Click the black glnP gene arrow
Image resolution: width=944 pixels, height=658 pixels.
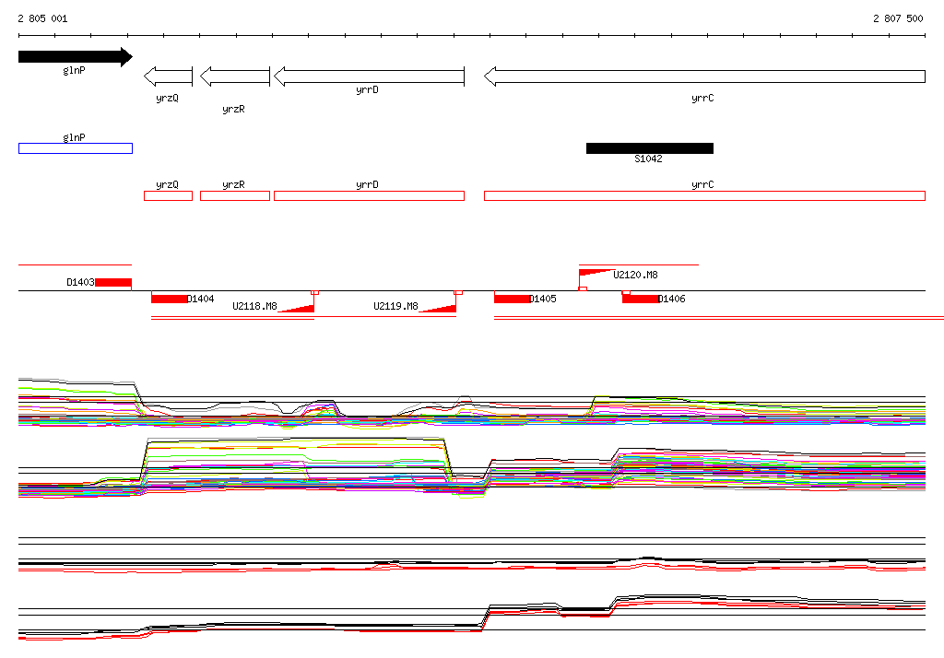click(76, 56)
